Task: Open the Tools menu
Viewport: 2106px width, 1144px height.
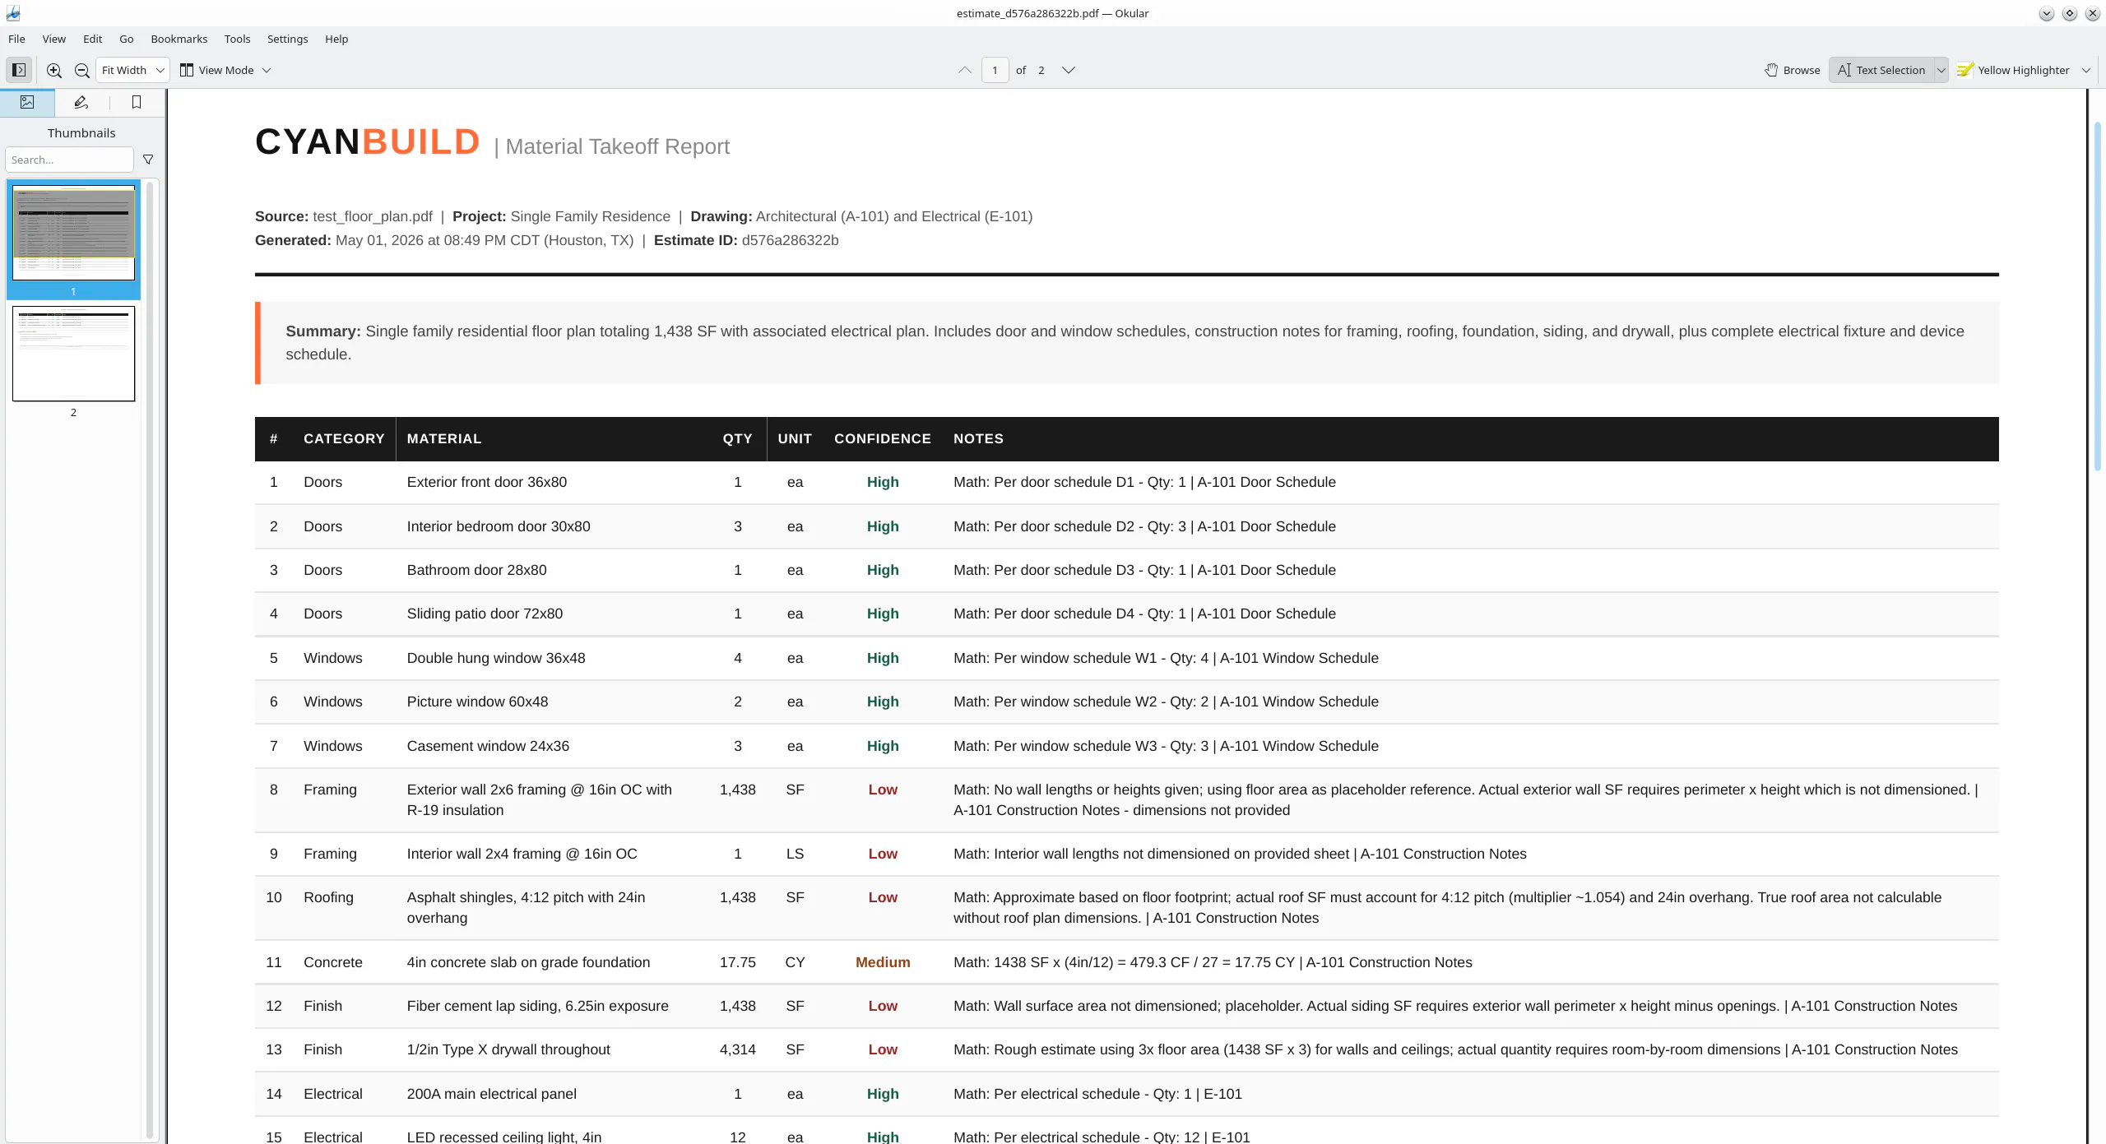Action: pos(237,39)
